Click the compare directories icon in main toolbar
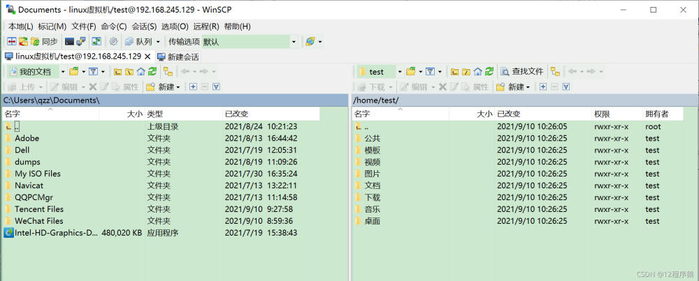This screenshot has height=281, width=699. [x=12, y=42]
